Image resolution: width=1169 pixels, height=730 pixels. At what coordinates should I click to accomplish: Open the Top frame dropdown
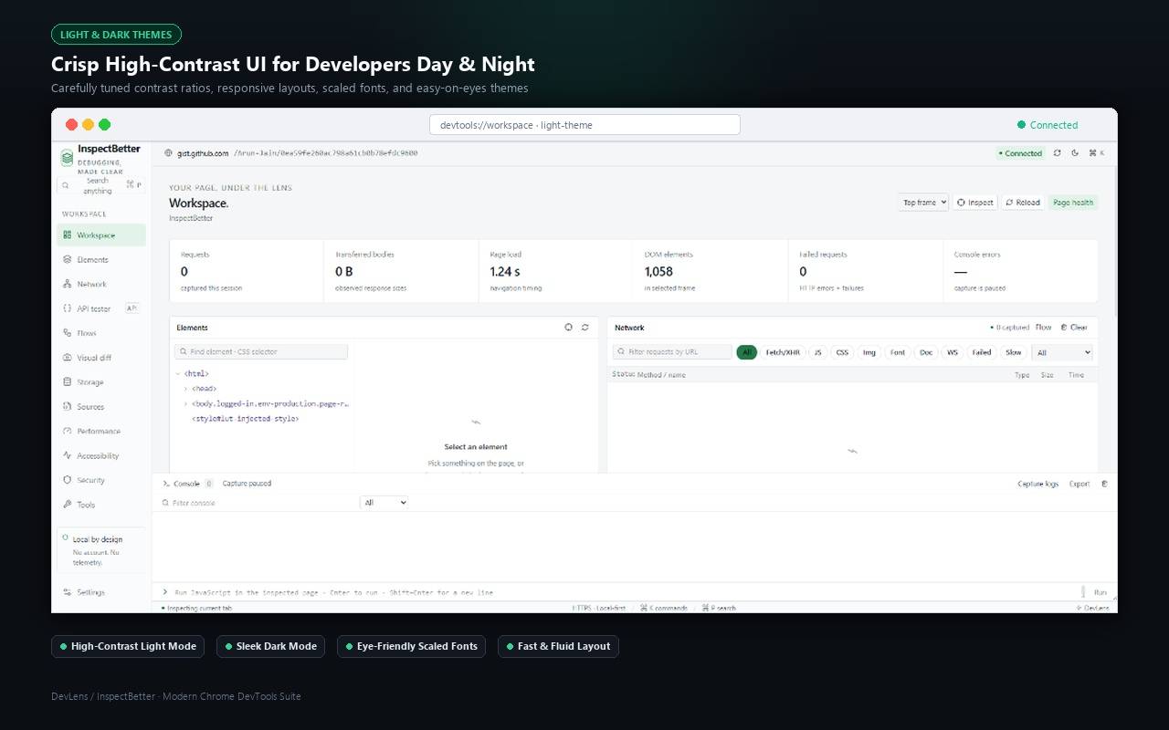pos(923,203)
